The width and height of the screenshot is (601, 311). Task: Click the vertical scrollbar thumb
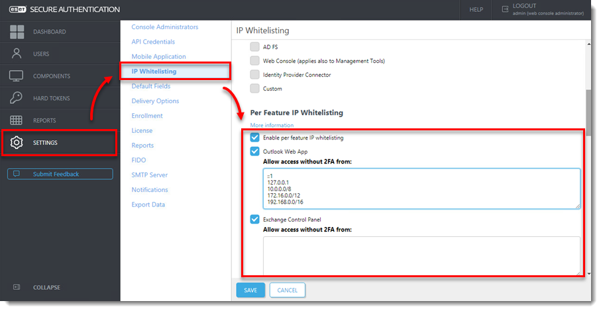click(x=588, y=113)
